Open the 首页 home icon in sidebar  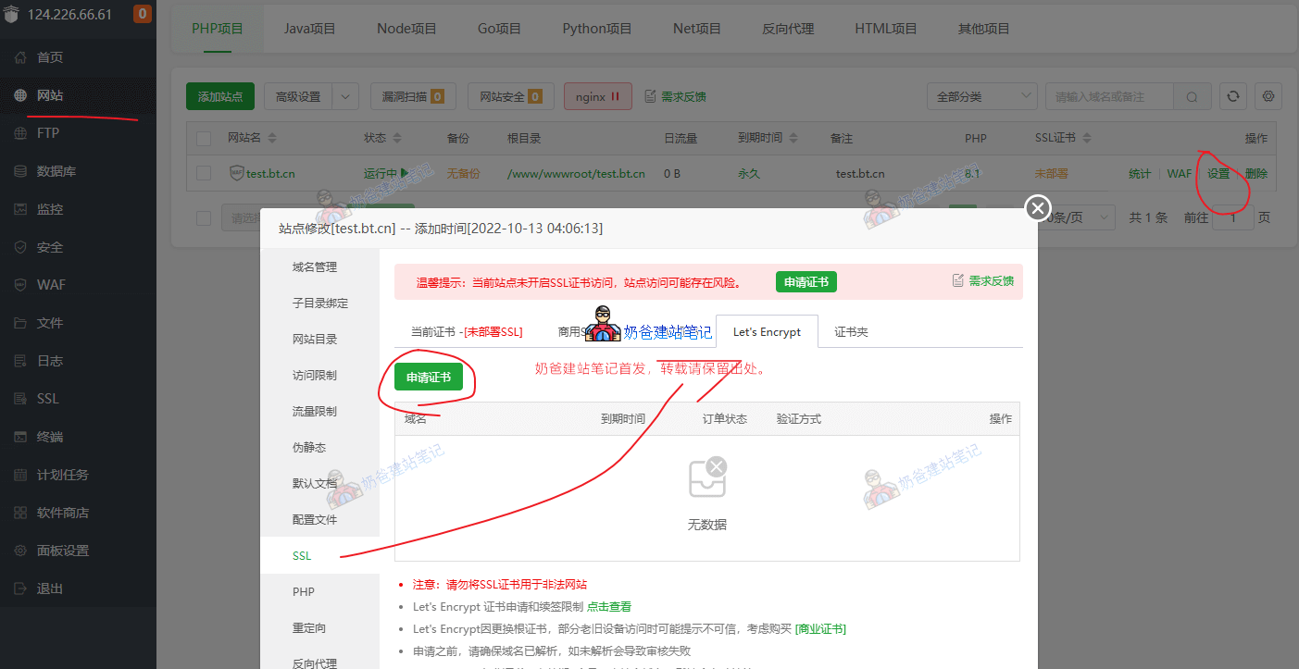(20, 57)
